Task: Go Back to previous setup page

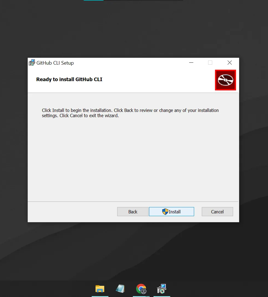Action: [133, 211]
